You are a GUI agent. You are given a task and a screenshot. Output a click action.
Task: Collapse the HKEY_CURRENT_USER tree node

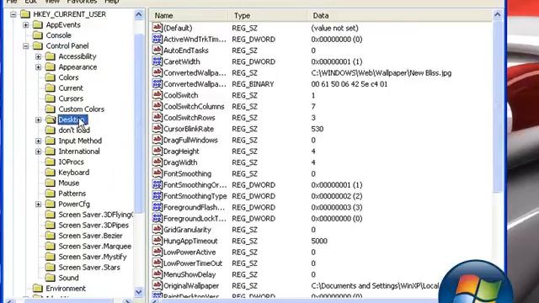click(x=13, y=14)
